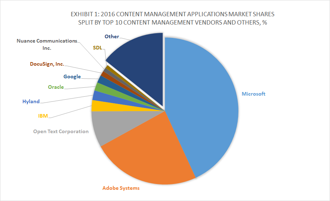Click the Nuance Communications Inc. label

click(x=47, y=44)
